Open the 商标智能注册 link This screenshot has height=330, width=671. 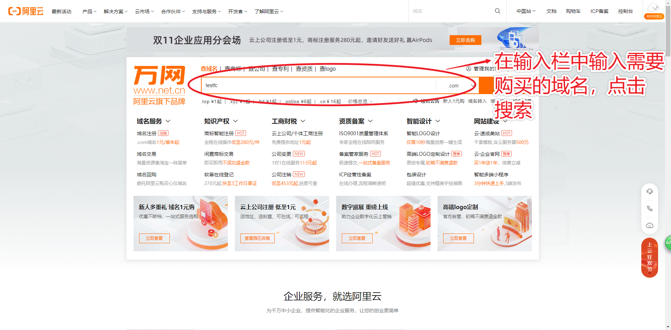(219, 133)
